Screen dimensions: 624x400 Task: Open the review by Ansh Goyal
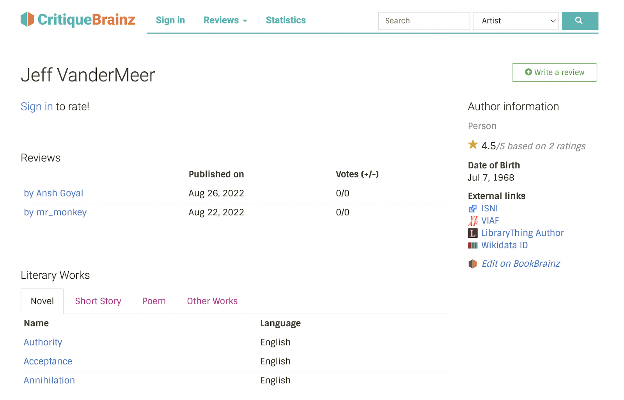tap(53, 193)
